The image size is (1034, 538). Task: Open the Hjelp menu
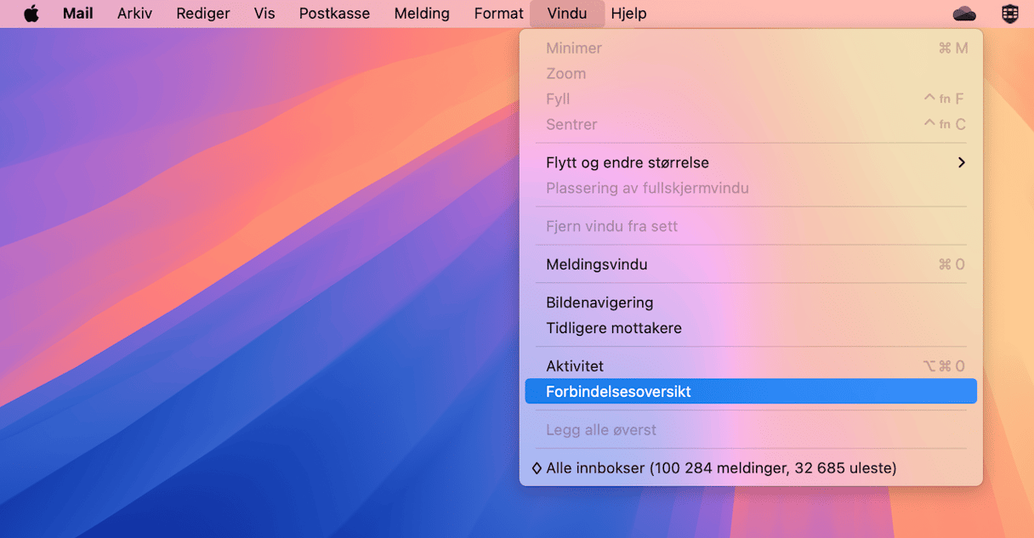click(x=628, y=14)
